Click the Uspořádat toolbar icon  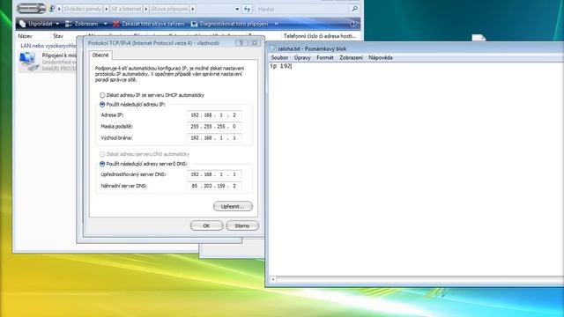coord(23,24)
